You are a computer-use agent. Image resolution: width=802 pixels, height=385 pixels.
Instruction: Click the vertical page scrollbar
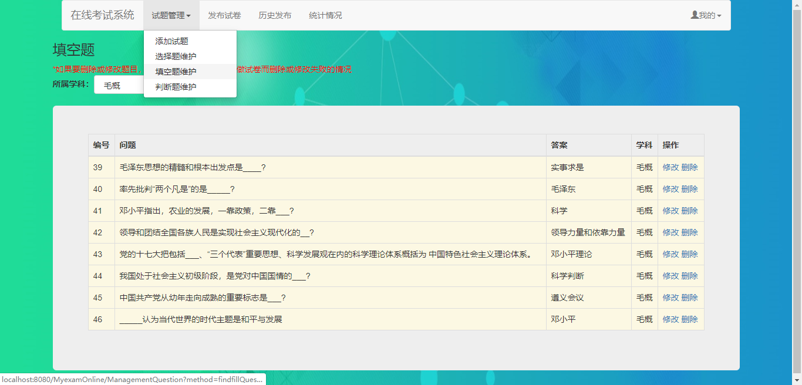pyautogui.click(x=797, y=192)
